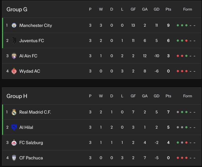This screenshot has height=167, width=202.
Task: Click the Group G heading
Action: (17, 9)
